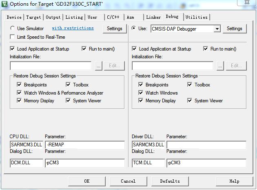Click the TCM.DLL dialog field
Screen dimensions: 257x190
pyautogui.click(x=148, y=163)
